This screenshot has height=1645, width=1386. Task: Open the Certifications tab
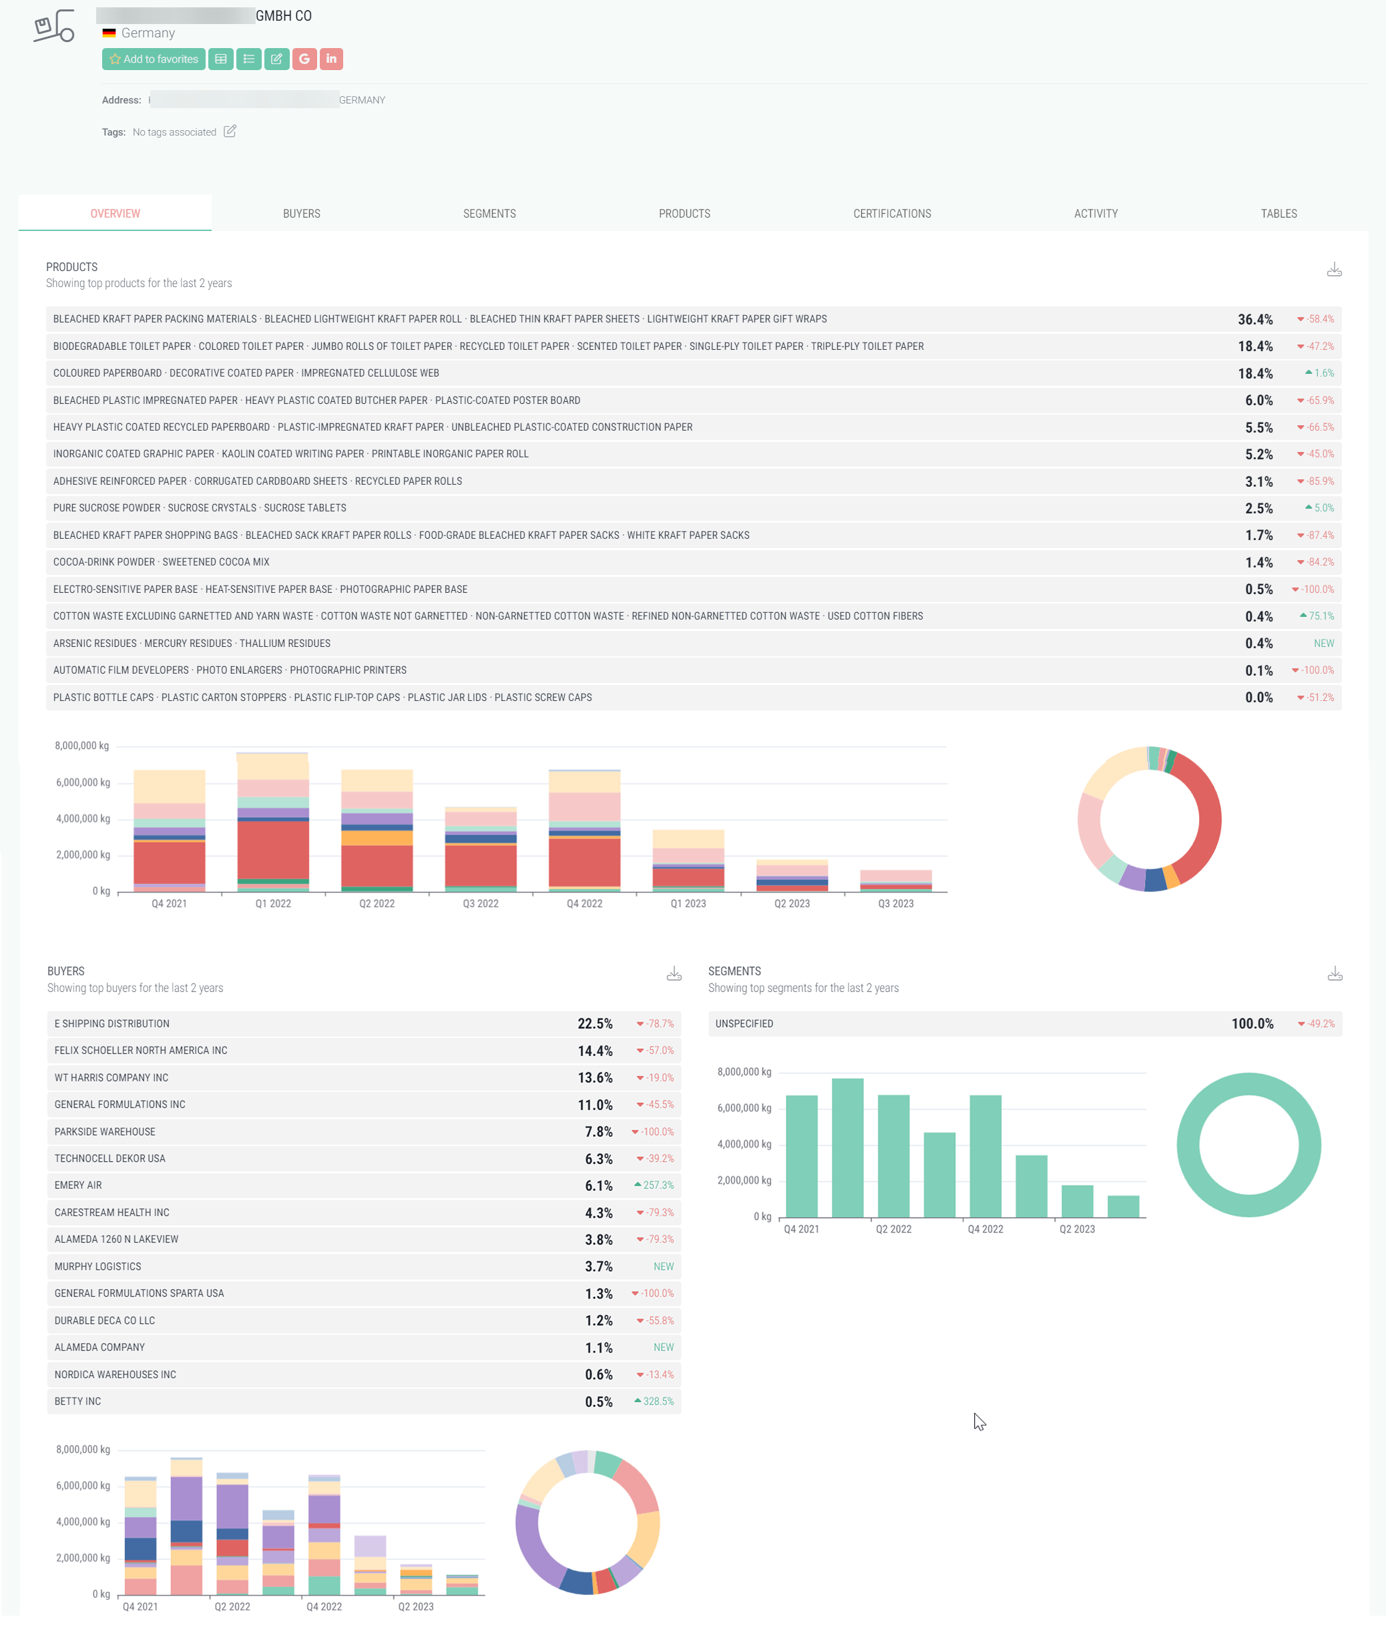[893, 214]
